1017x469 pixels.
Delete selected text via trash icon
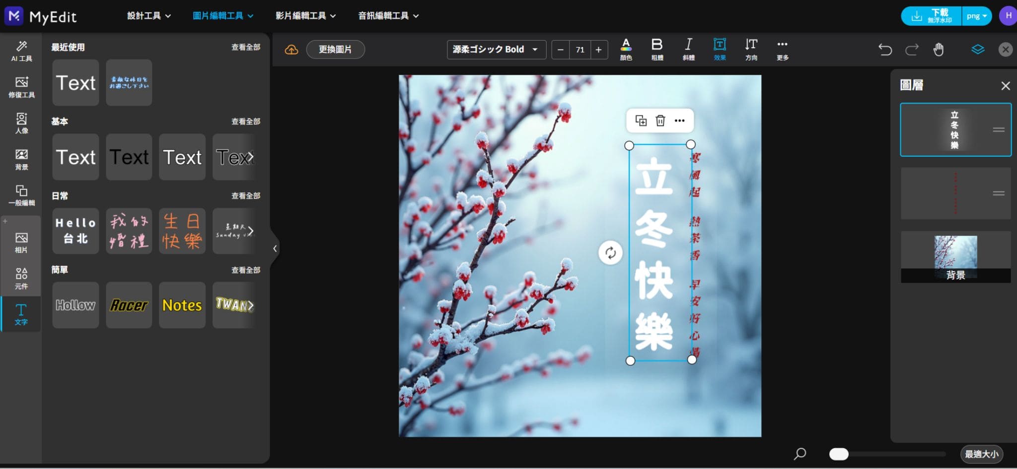point(660,120)
